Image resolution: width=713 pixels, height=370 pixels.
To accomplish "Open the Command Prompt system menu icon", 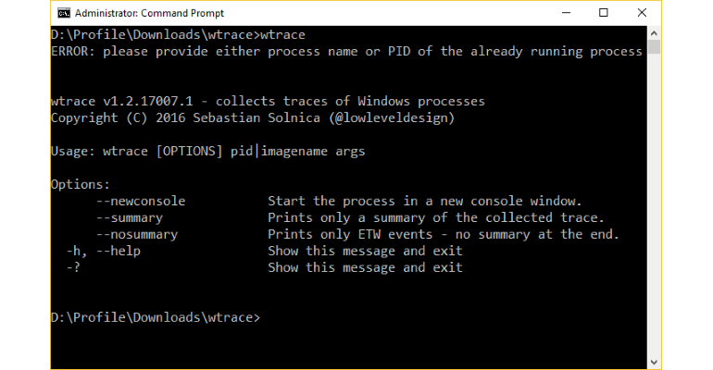I will (x=64, y=13).
